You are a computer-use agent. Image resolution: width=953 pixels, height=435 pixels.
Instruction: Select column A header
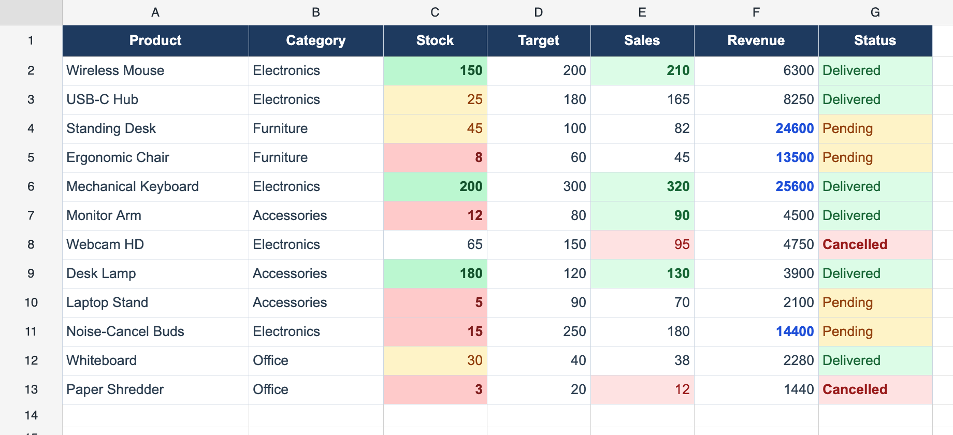(x=155, y=12)
